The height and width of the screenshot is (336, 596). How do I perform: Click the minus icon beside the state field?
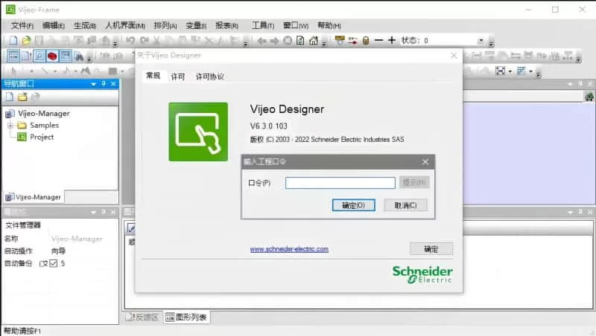[x=378, y=40]
